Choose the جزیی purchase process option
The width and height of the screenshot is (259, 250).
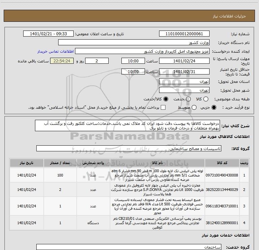tap(214, 107)
